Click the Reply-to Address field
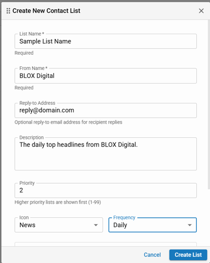Viewport: 210px width, 263px height. click(x=105, y=110)
